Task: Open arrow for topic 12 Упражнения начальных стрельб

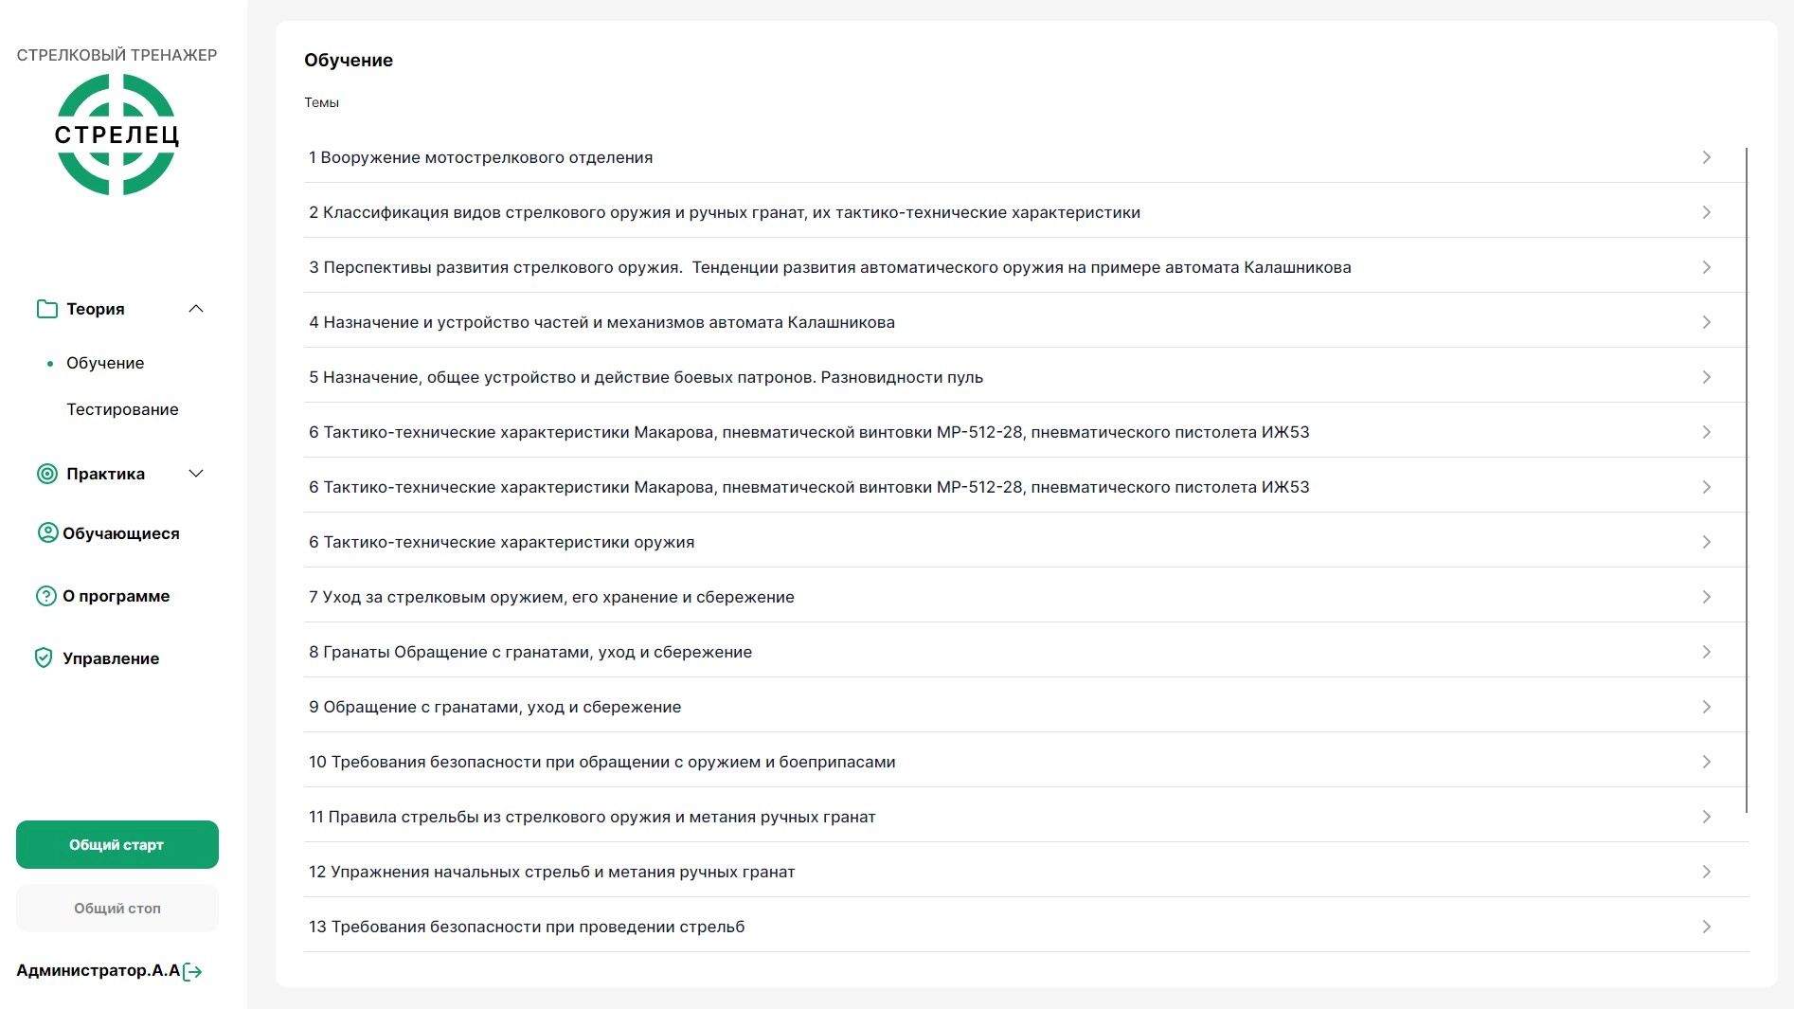Action: point(1706,872)
